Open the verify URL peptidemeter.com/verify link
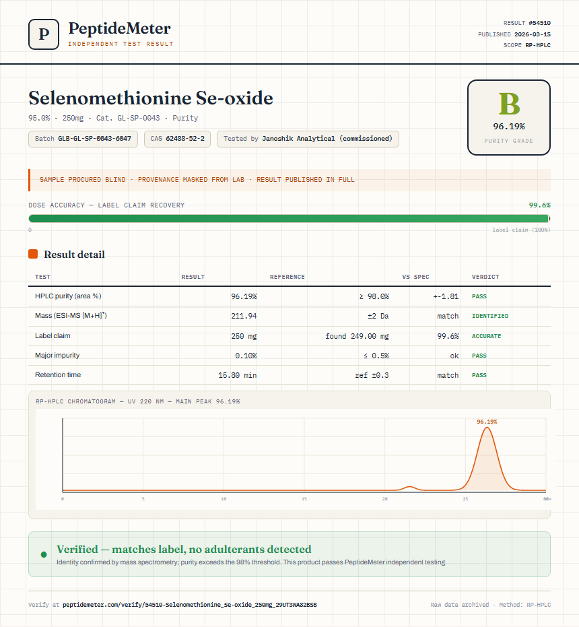Image resolution: width=579 pixels, height=627 pixels. coord(190,605)
